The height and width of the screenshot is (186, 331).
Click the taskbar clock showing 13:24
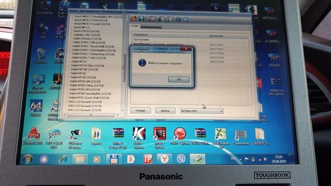pyautogui.click(x=279, y=159)
